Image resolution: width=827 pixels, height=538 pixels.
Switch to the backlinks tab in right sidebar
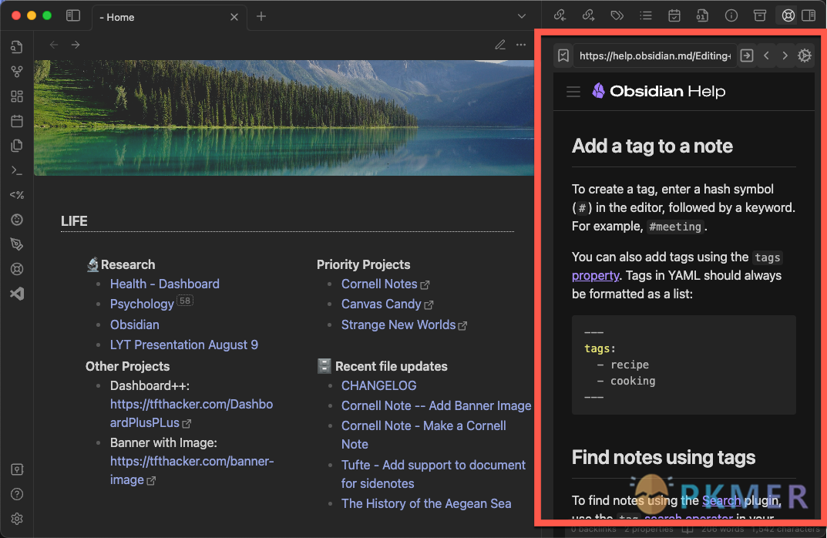(560, 15)
